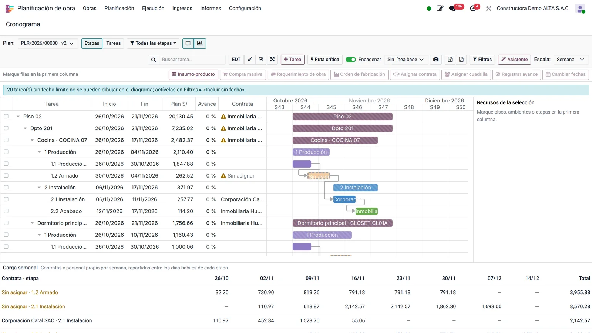Screen dimensions: 592x333
Task: Open the Ejecución menu
Action: click(153, 8)
